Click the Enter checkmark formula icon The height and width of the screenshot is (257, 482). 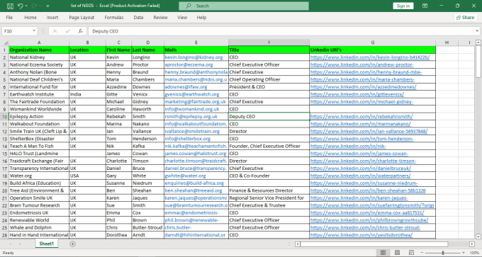coord(67,31)
